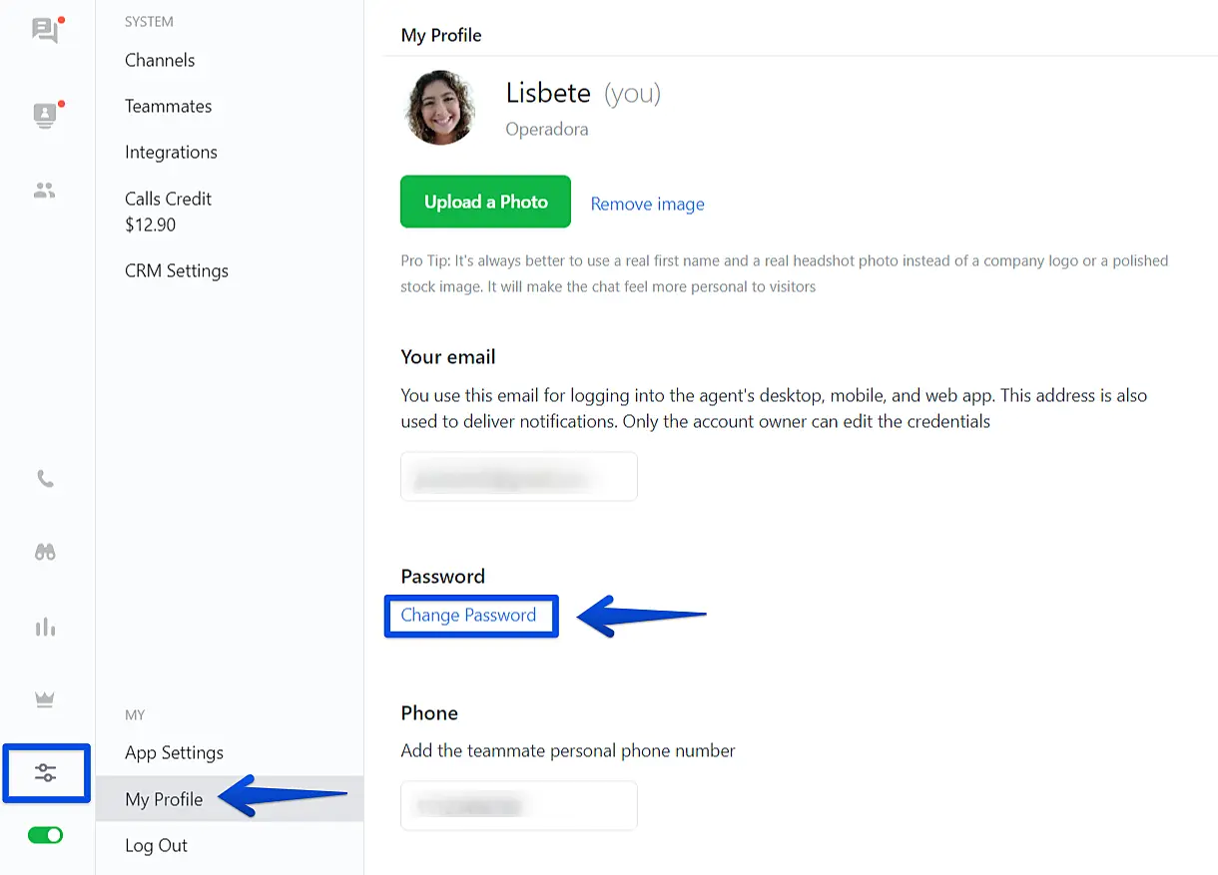This screenshot has height=875, width=1218.
Task: Click the My Profile page heading
Action: click(x=441, y=35)
